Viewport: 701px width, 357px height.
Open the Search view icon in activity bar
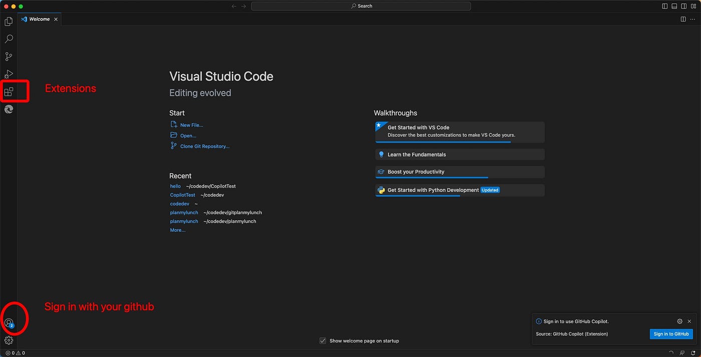point(9,39)
